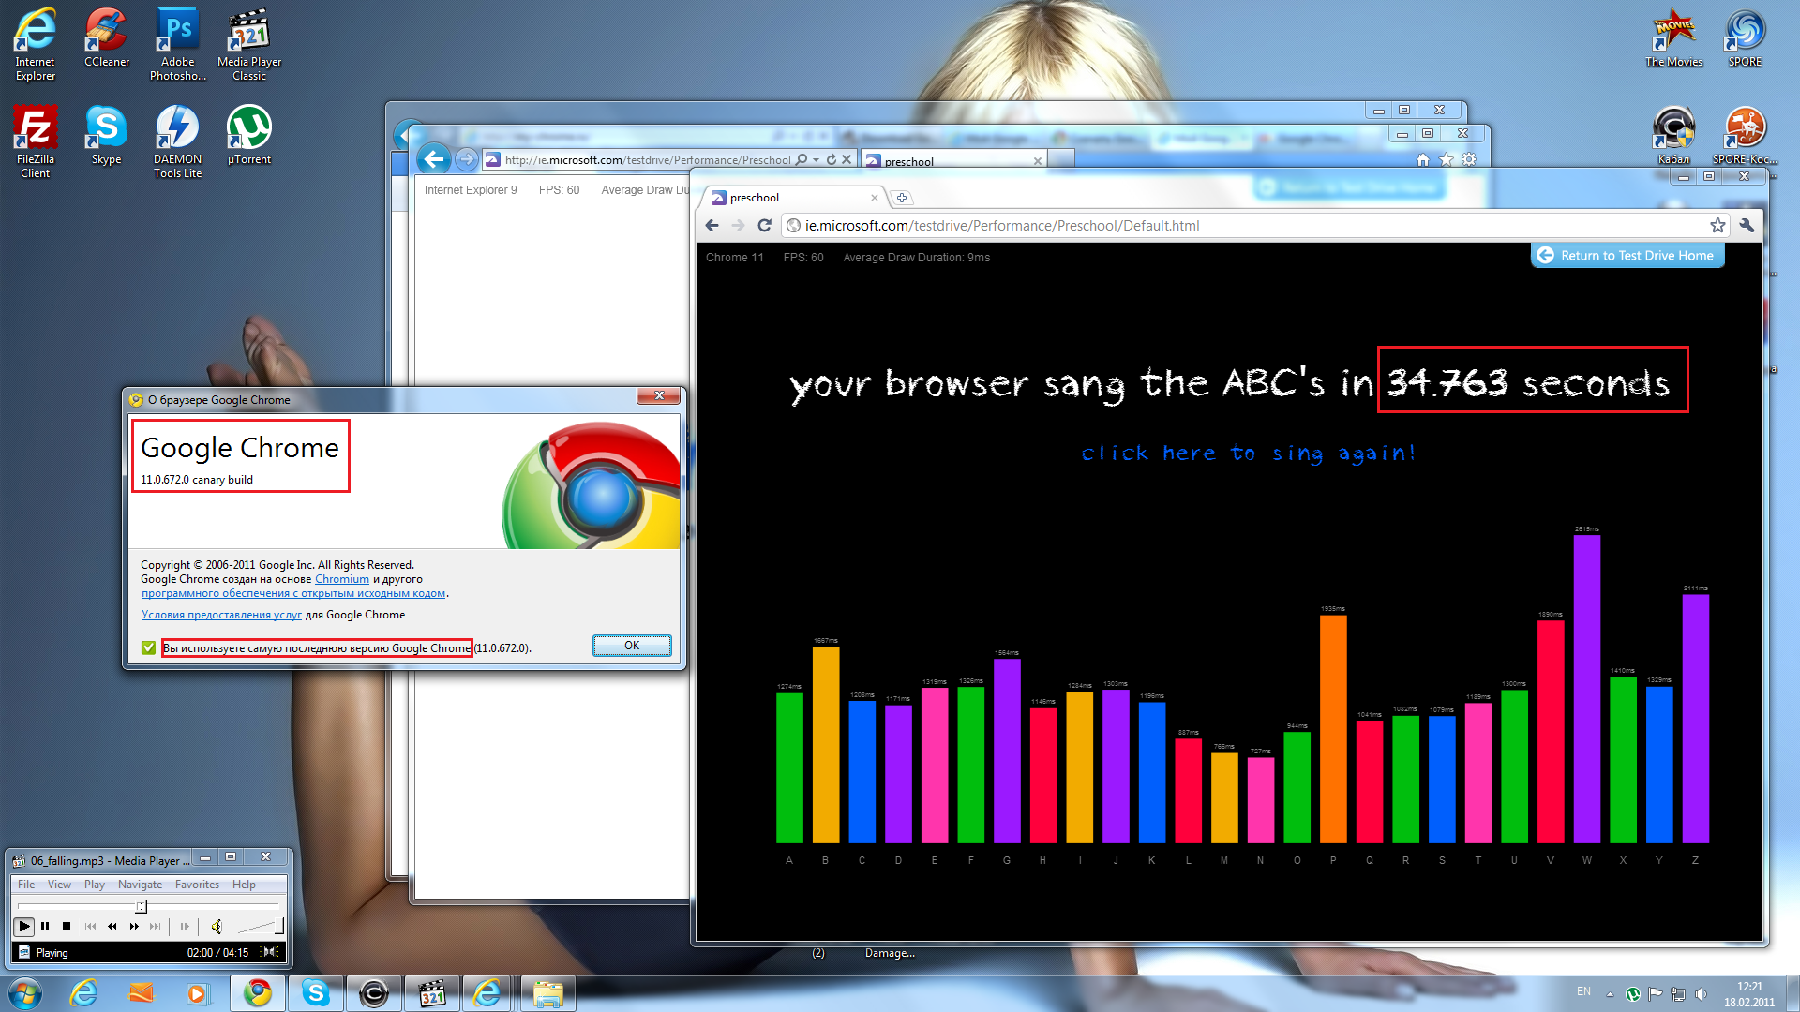Click the Media Player seek bar thumb

pos(141,906)
